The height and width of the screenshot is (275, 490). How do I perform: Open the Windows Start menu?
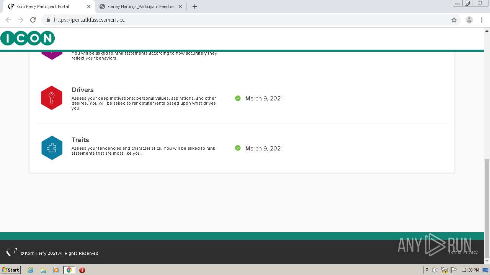pos(10,270)
